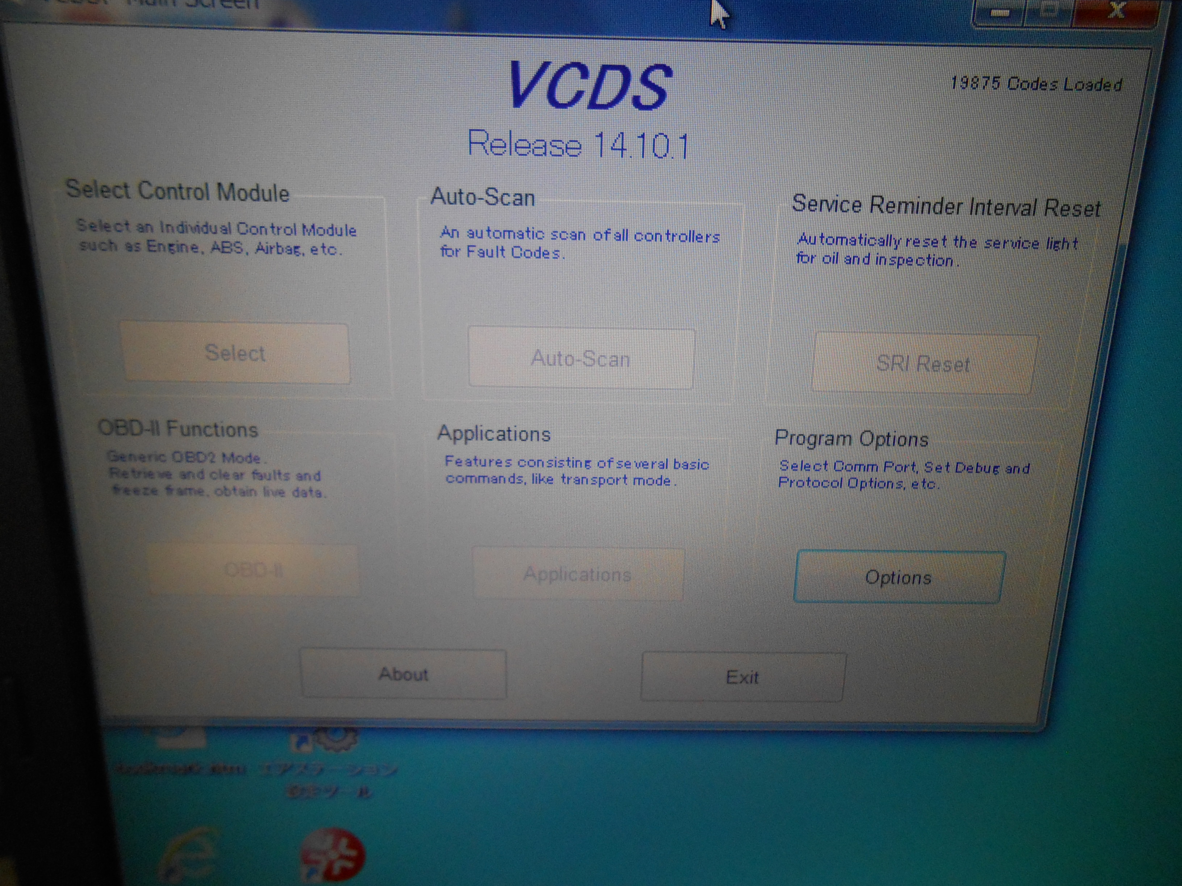Click the 'Service Reminder Interval Reset' heading
This screenshot has width=1182, height=886.
click(x=946, y=206)
